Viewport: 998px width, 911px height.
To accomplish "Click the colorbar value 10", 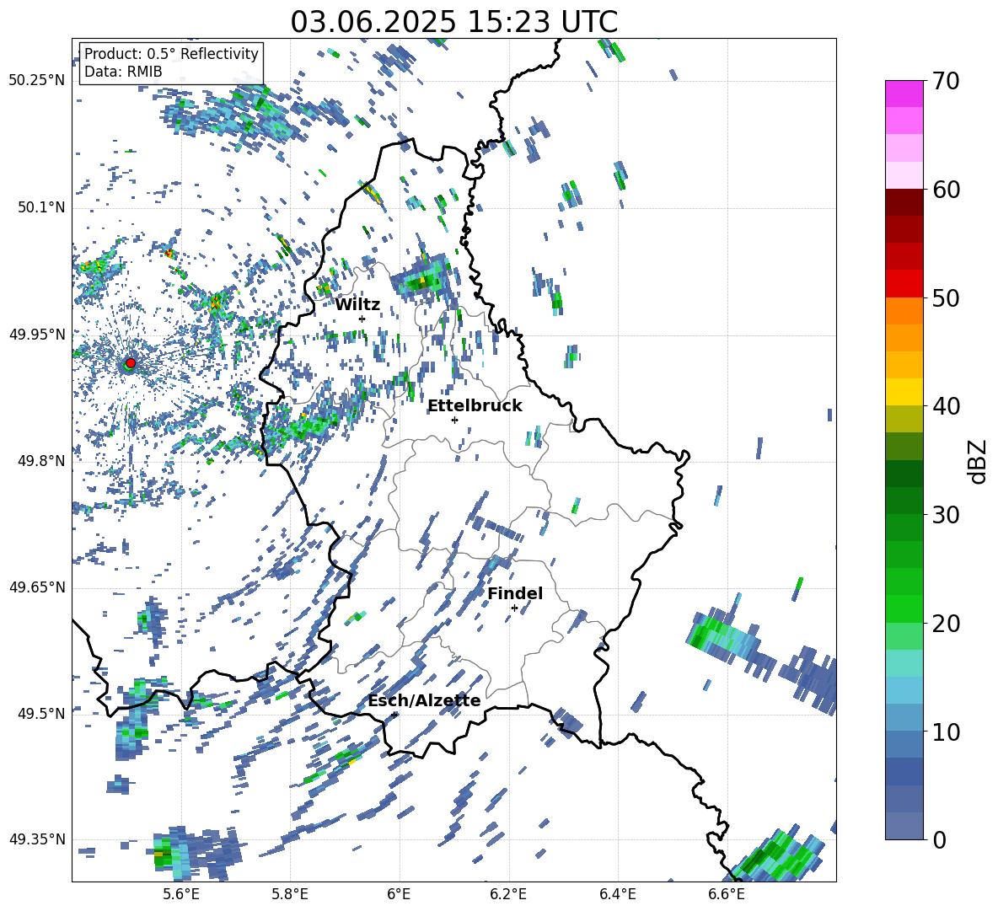I will pyautogui.click(x=946, y=731).
